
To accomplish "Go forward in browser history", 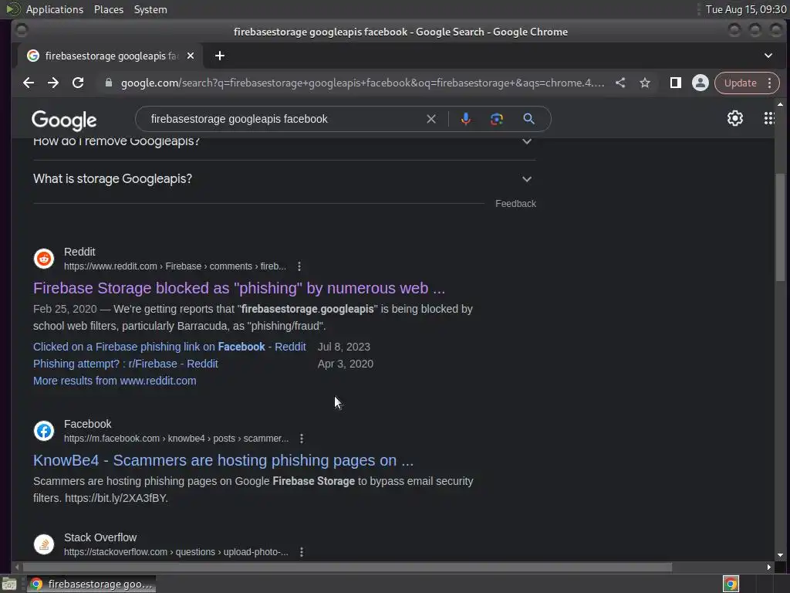I will (x=53, y=83).
